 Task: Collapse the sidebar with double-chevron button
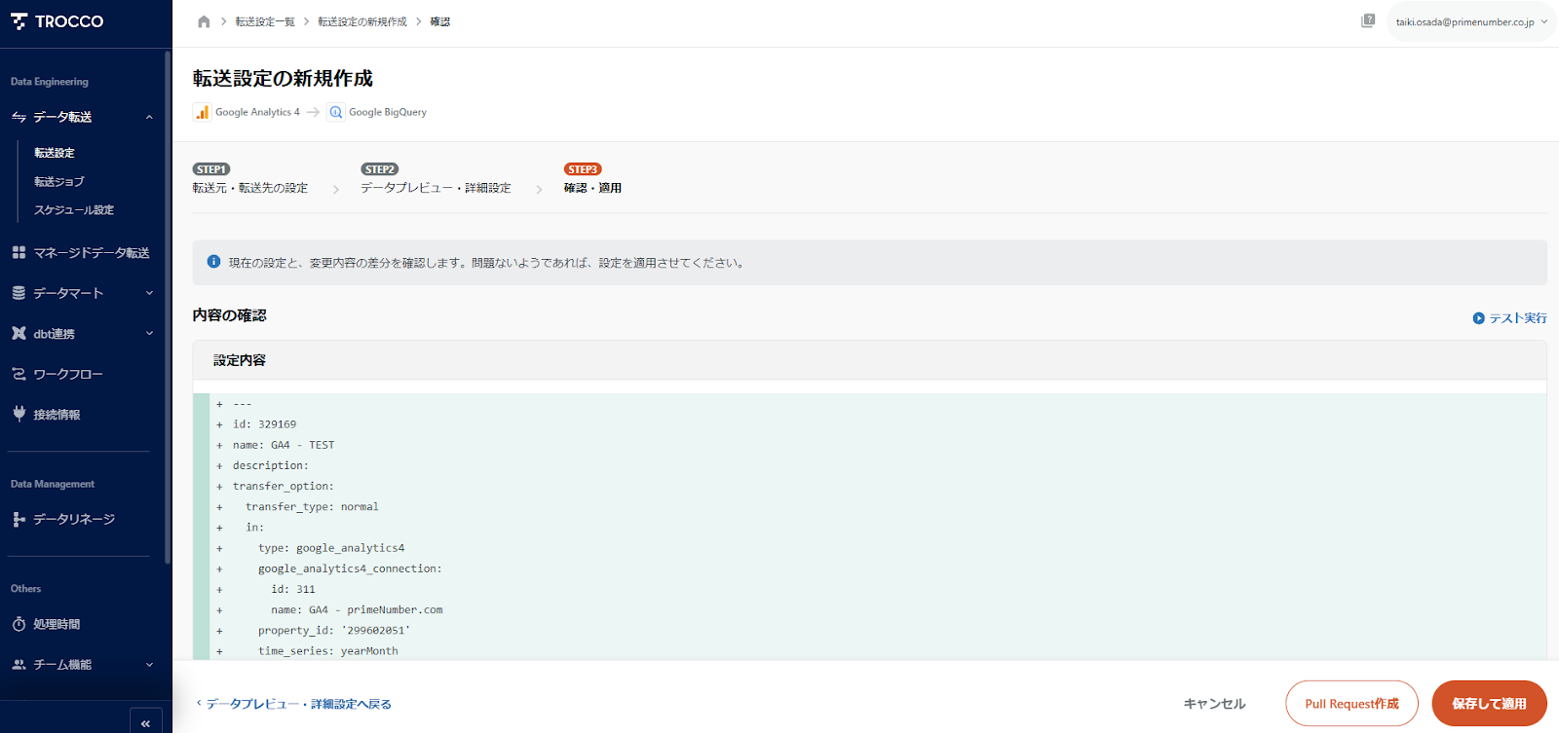pos(146,722)
